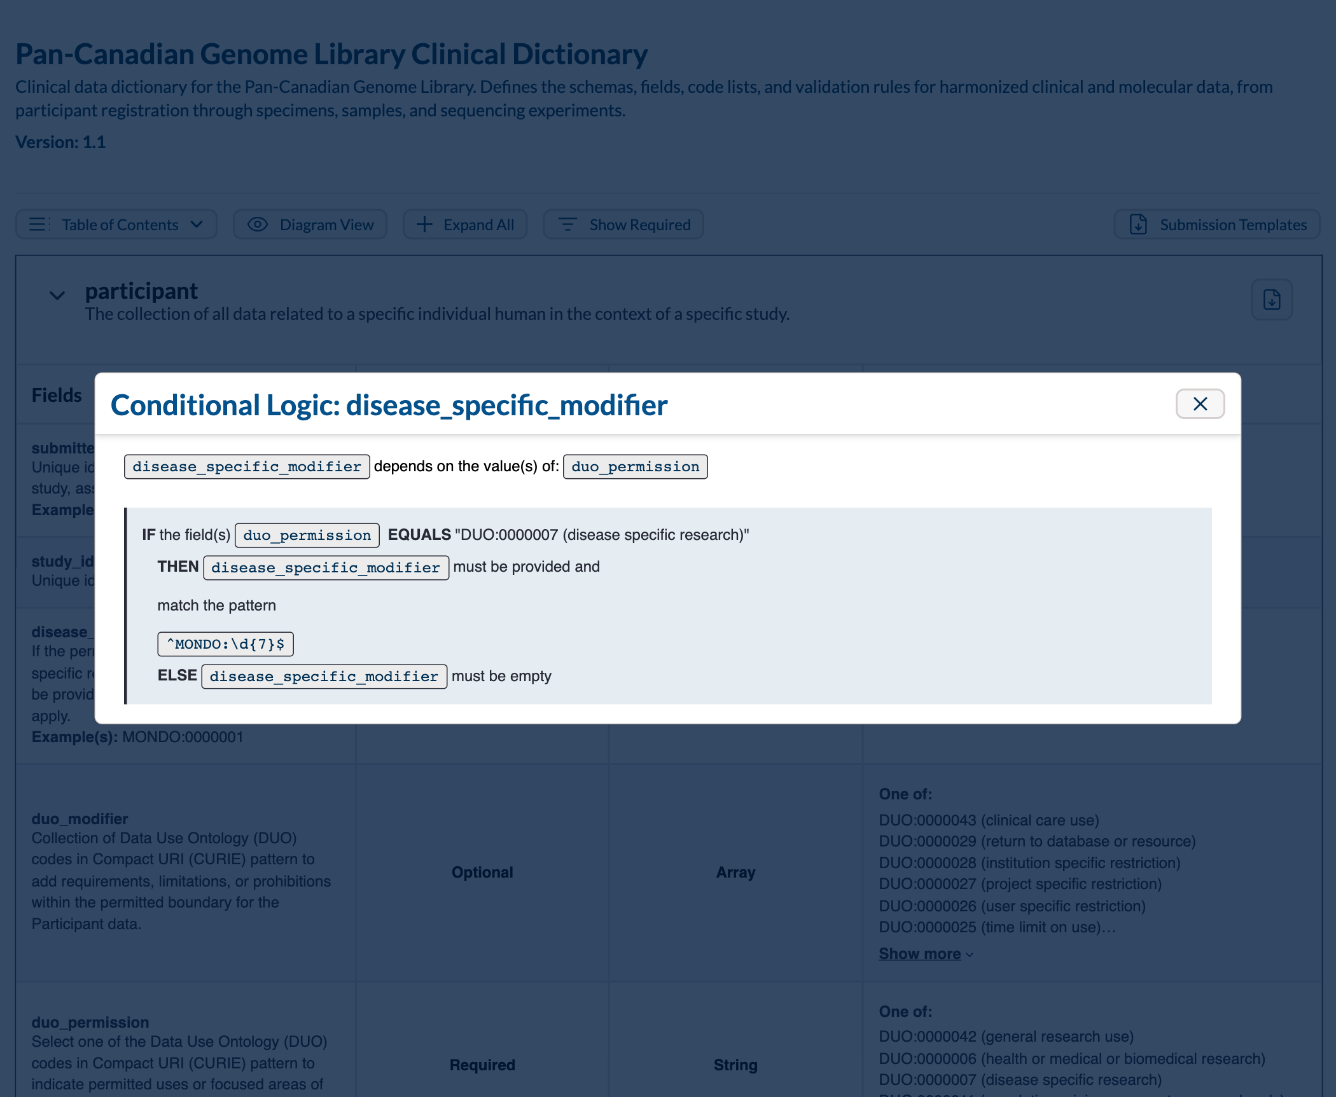The height and width of the screenshot is (1097, 1336).
Task: Click the Array data type cell
Action: pyautogui.click(x=735, y=873)
